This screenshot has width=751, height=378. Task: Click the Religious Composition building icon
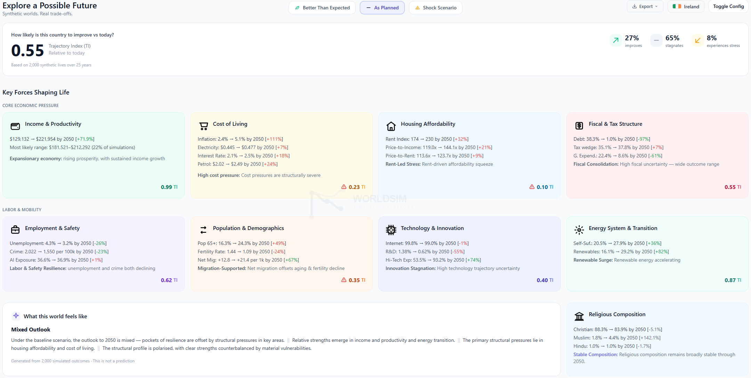(579, 316)
